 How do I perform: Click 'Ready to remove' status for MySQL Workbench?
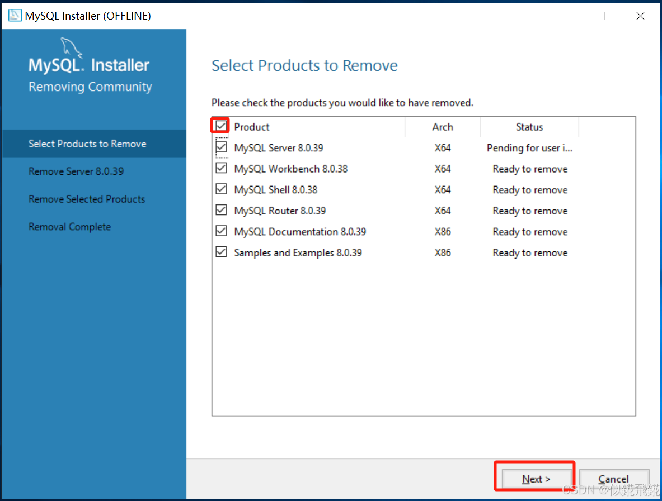pos(530,169)
